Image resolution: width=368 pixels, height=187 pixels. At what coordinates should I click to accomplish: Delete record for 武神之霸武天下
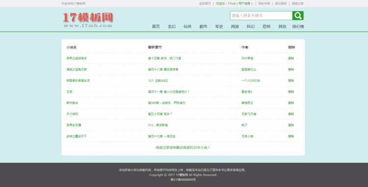291,136
